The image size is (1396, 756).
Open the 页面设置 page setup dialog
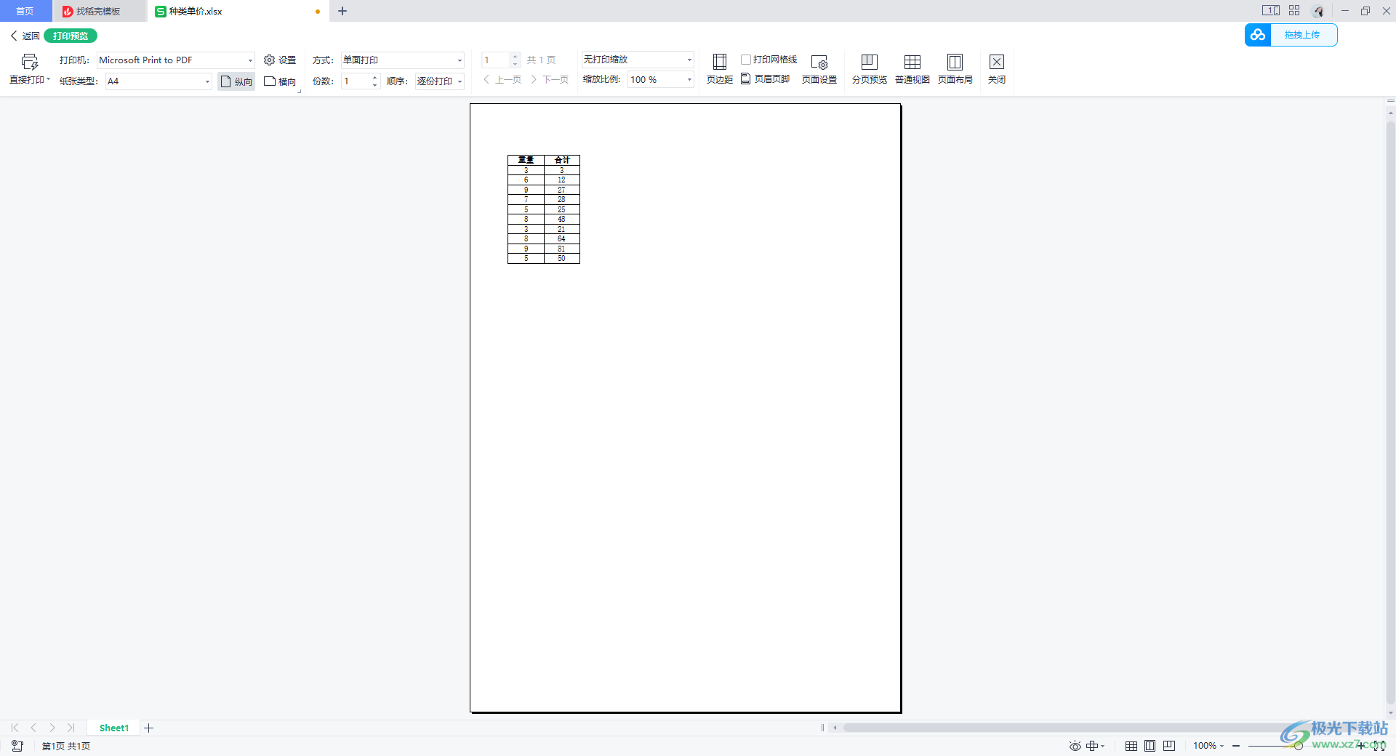pos(819,70)
